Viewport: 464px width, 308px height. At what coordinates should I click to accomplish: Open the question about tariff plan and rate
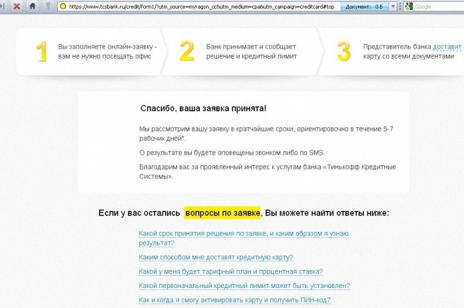click(230, 271)
